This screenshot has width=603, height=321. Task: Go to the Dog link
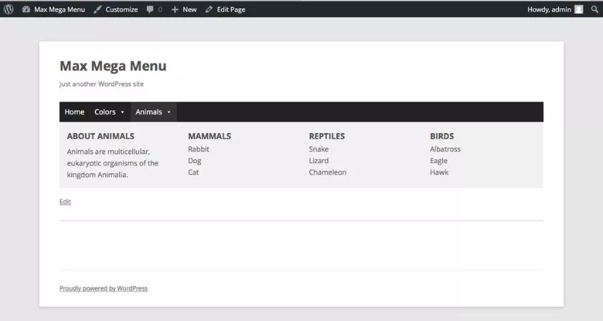[x=194, y=161]
